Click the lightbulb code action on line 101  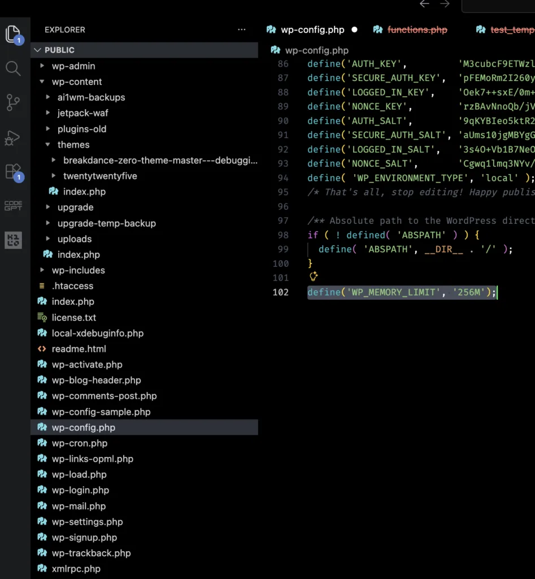(313, 276)
